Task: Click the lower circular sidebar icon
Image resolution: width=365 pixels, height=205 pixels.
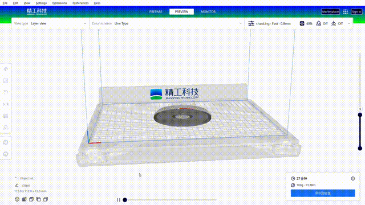Action: [6, 154]
